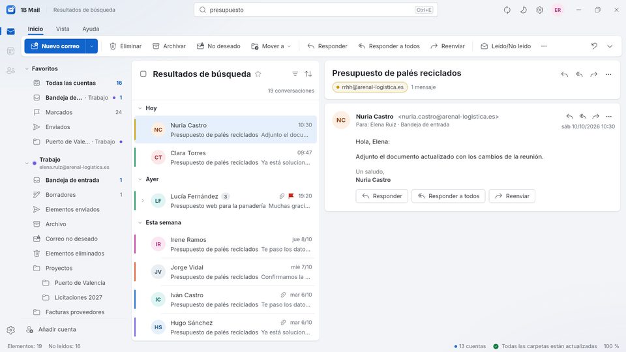Open the Contacts view in the left rail
Screen dimensions: 626x352
tap(11, 70)
